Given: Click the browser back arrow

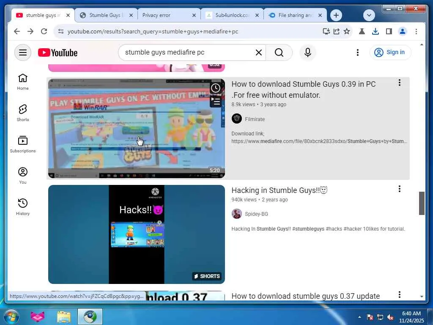Looking at the screenshot, I should [17, 31].
